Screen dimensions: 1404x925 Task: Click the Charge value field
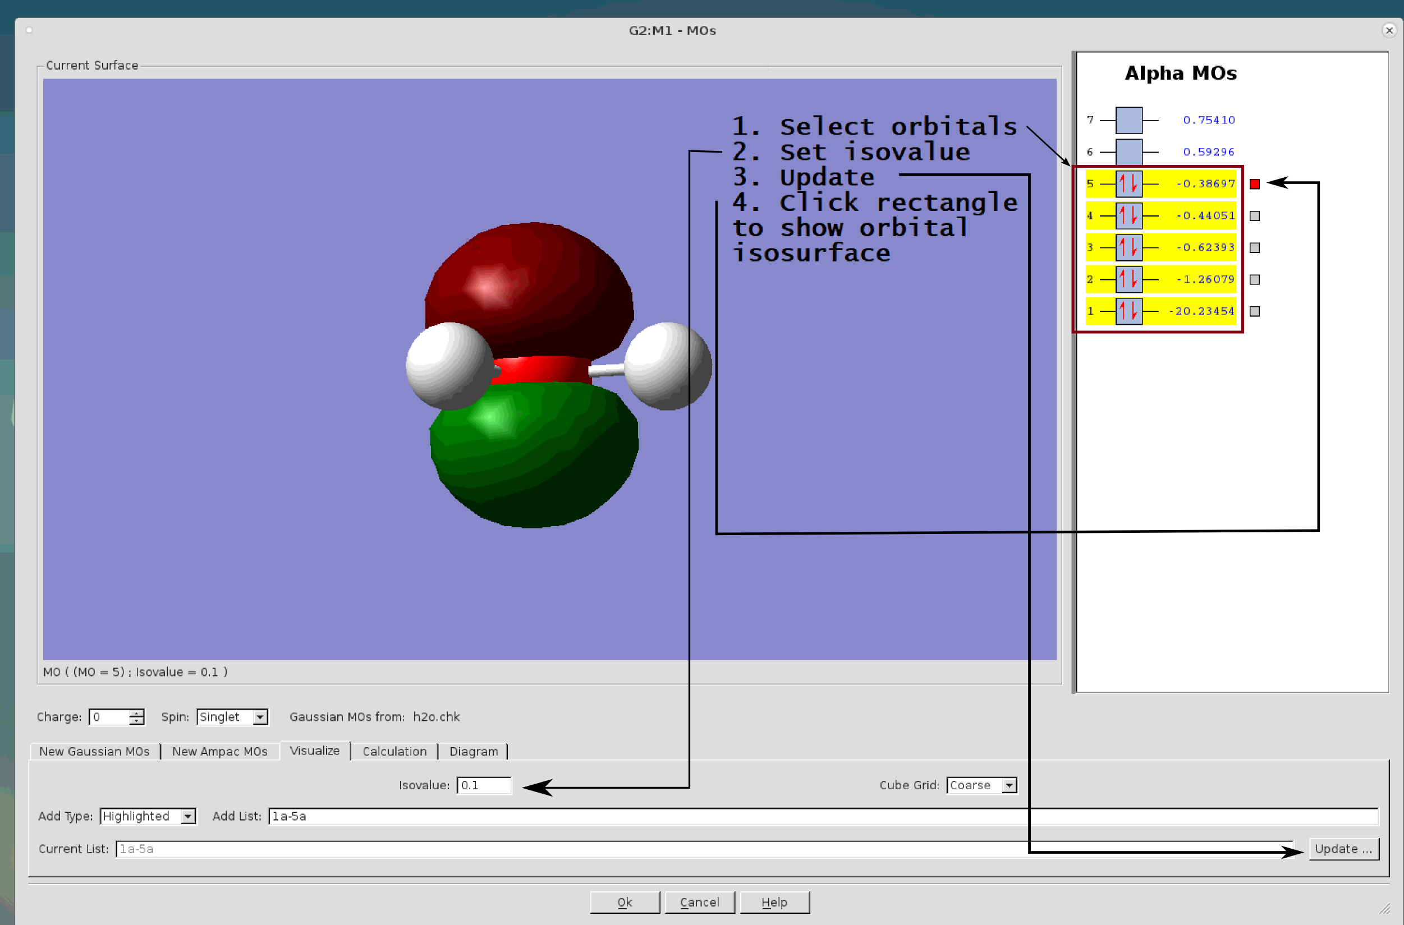pyautogui.click(x=109, y=717)
